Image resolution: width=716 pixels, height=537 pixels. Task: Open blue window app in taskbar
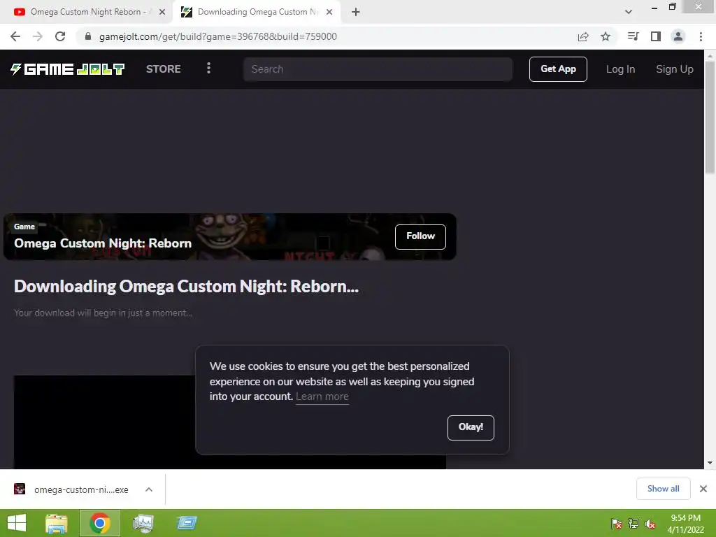(186, 523)
